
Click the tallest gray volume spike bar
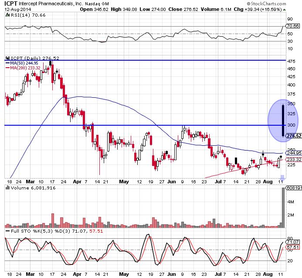[283, 207]
